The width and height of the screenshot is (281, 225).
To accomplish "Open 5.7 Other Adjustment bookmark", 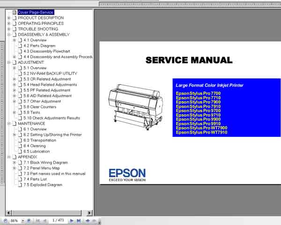I will (x=42, y=101).
